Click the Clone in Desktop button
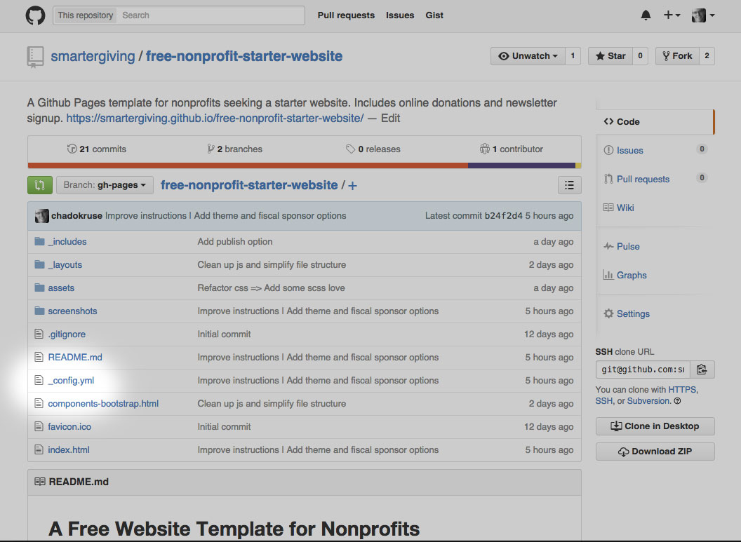 coord(655,426)
